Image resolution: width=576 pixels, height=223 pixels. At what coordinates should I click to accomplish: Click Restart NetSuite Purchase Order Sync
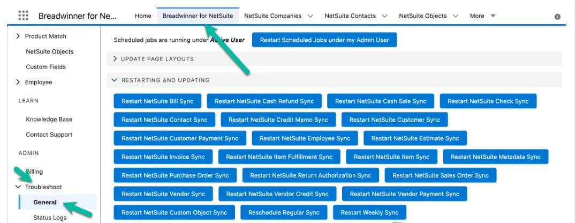[x=175, y=175]
